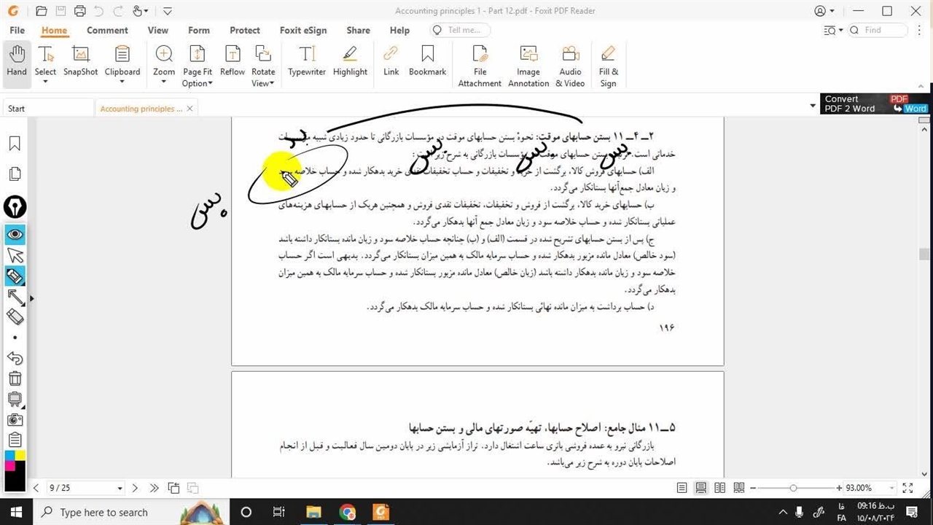Image resolution: width=933 pixels, height=525 pixels.
Task: Toggle the eye visibility button
Action: click(15, 234)
